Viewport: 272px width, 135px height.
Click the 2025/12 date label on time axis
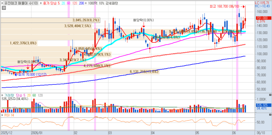6,133
